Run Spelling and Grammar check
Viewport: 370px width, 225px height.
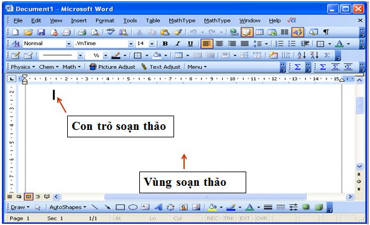pos(111,32)
